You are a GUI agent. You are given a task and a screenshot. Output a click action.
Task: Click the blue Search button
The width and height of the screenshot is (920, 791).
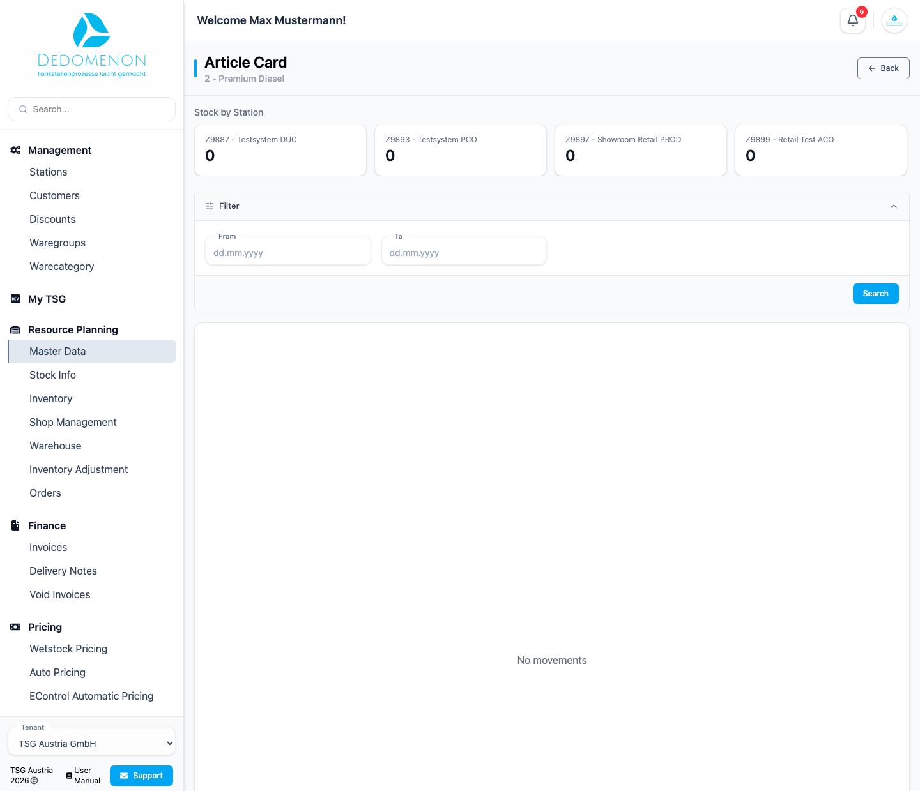pos(875,294)
